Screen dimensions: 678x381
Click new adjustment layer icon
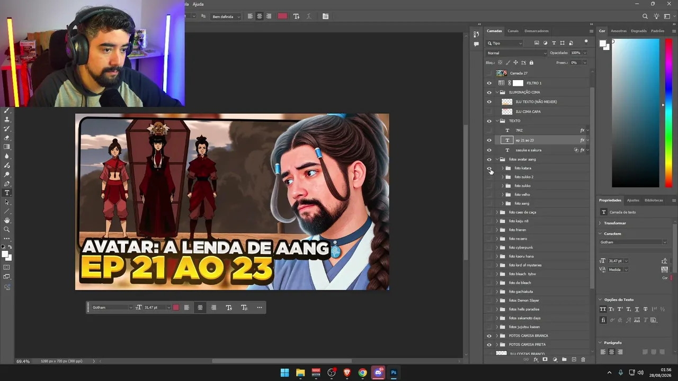[555, 359]
